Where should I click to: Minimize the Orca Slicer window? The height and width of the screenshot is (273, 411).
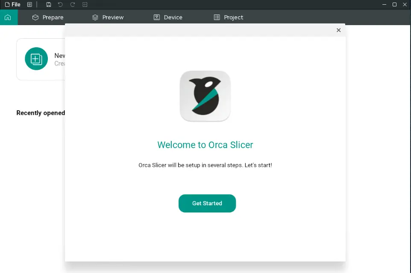pos(384,5)
